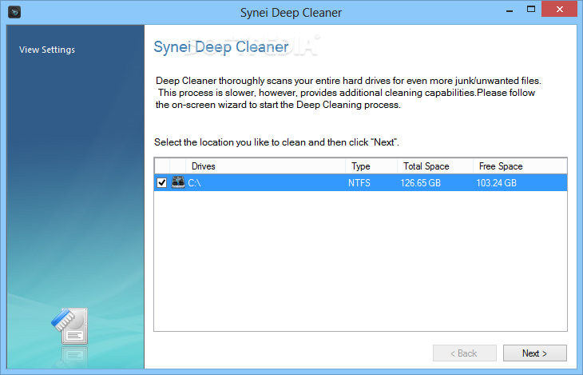Sort by the Total Space column header
The image size is (583, 375).
click(x=435, y=166)
